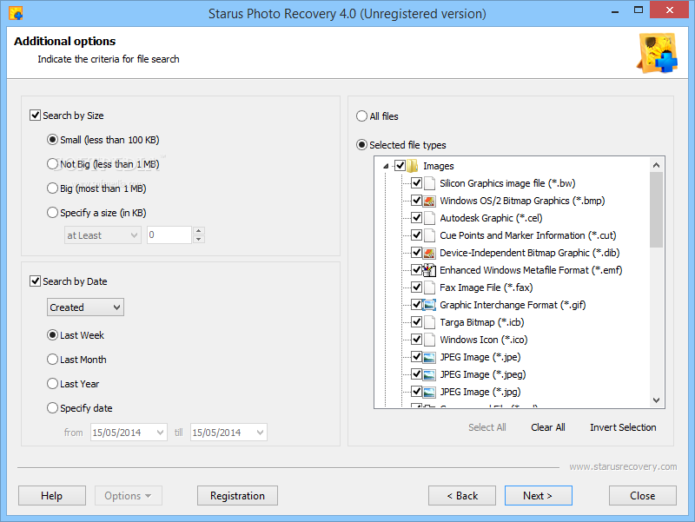
Task: Toggle the Search by Size checkbox
Action: (35, 116)
